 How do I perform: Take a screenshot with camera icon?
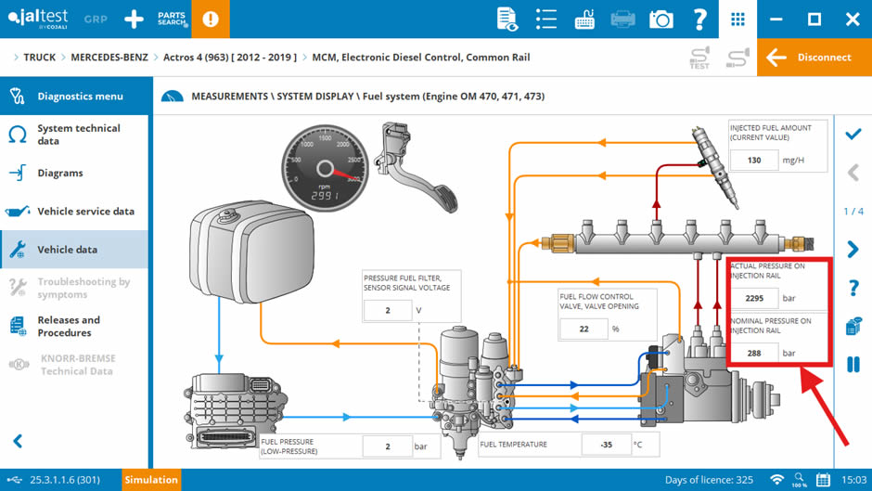661,19
